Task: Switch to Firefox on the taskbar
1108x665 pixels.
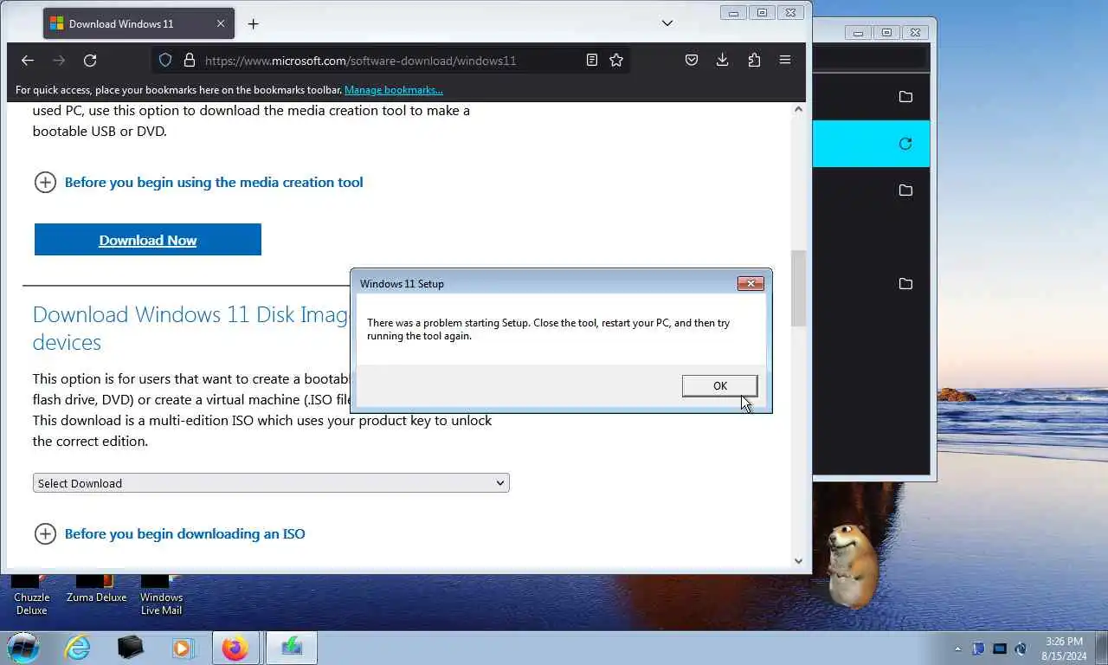Action: point(235,648)
